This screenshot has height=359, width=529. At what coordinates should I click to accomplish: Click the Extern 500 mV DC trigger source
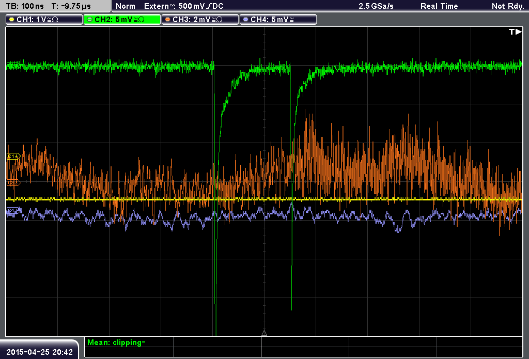(x=183, y=6)
